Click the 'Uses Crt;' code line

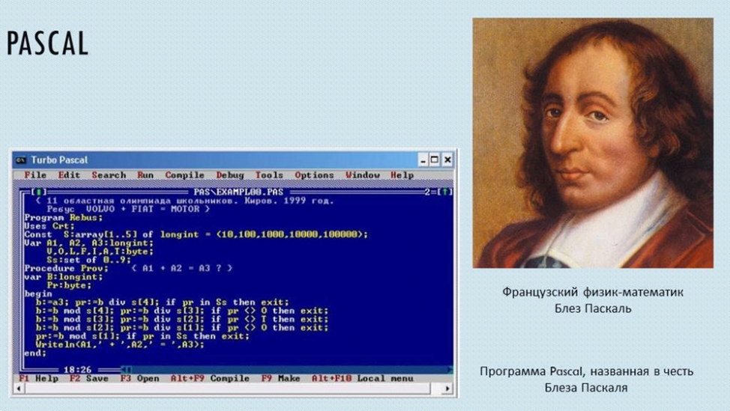click(49, 226)
